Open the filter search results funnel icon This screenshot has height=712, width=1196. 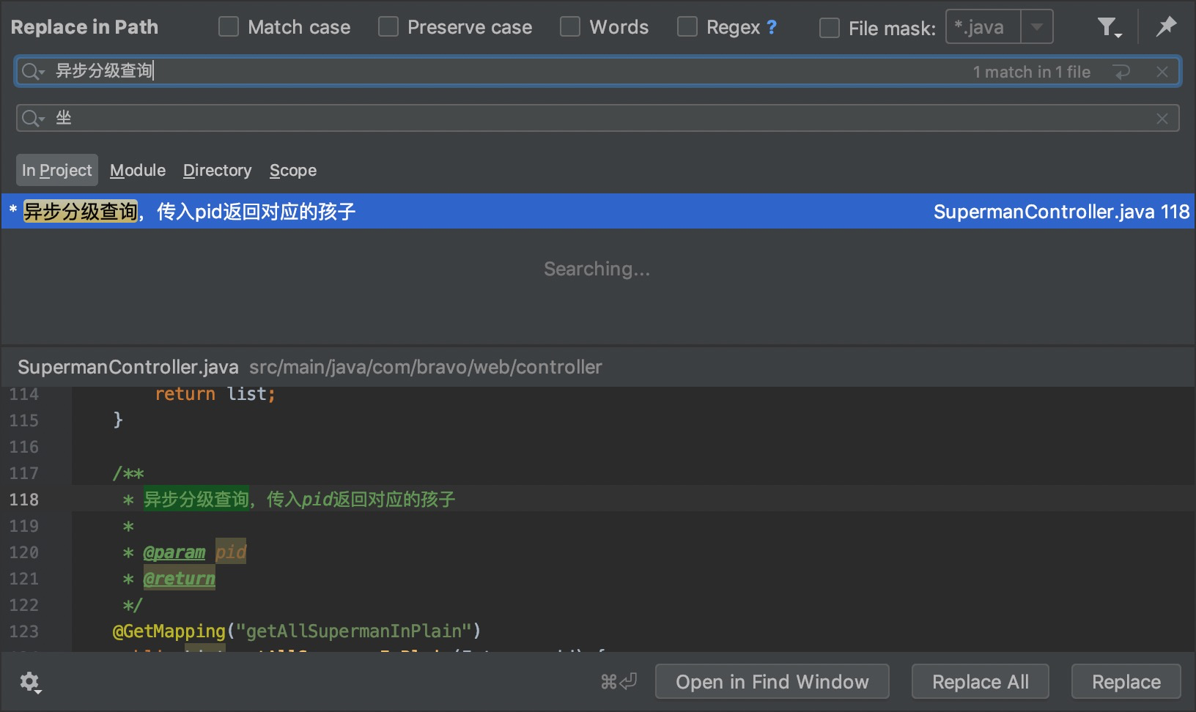coord(1109,28)
